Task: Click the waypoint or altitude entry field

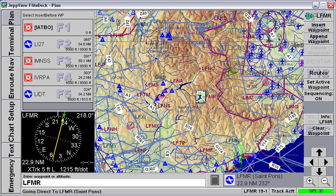Action: pos(114,183)
